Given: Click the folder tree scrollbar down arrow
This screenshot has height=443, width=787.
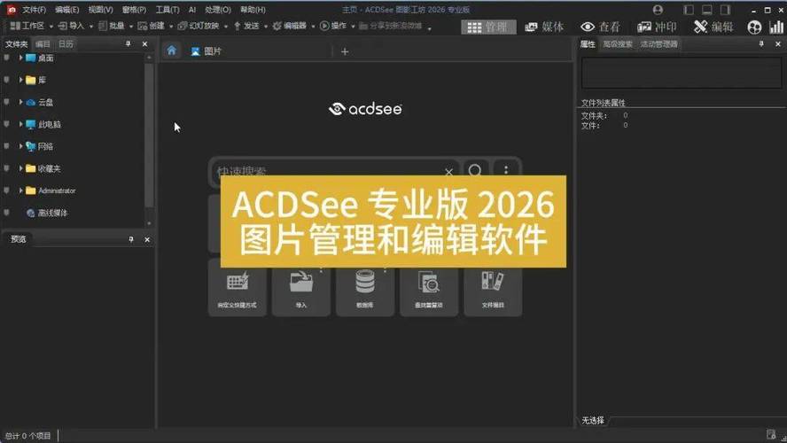Looking at the screenshot, I should 149,223.
